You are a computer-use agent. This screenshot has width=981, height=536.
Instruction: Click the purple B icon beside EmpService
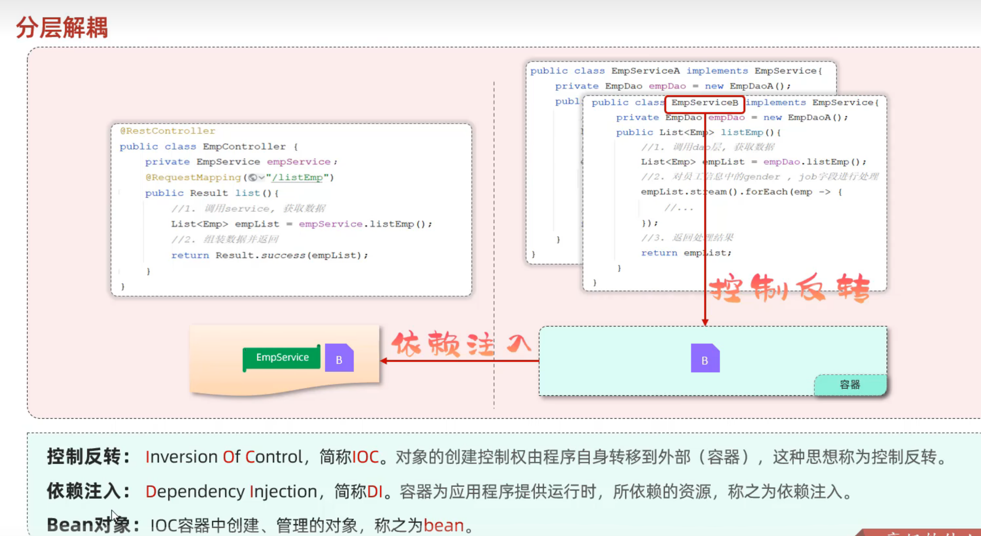[339, 358]
